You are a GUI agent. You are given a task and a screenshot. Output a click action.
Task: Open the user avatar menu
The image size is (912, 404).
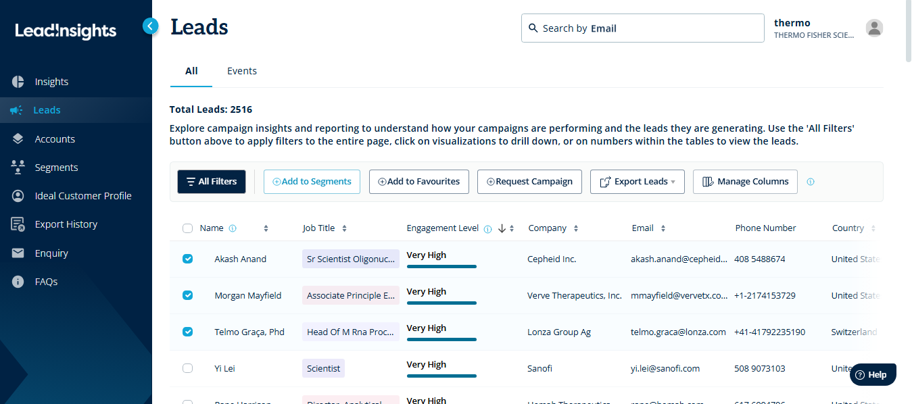(874, 28)
